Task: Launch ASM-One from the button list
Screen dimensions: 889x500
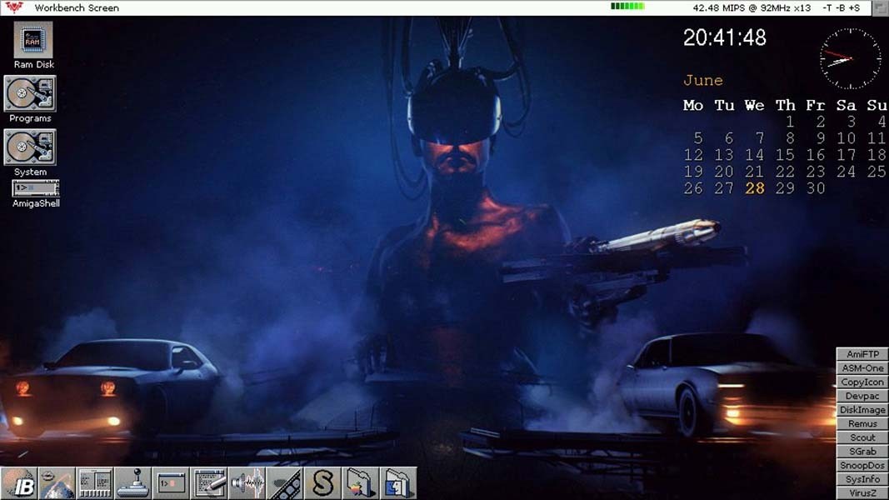Action: coord(862,367)
